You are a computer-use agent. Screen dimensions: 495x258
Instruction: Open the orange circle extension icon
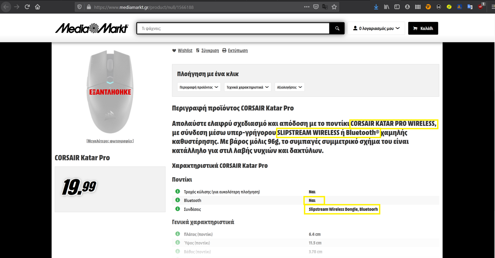428,7
